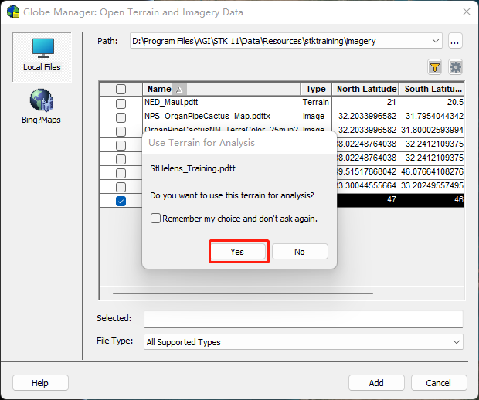Check the row checkbox with South Latitude 46.07664108276
The width and height of the screenshot is (479, 400).
coord(121,173)
